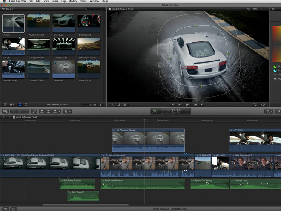The image size is (281, 211).
Task: Show the Event Library sidebar button
Action: pyautogui.click(x=5, y=104)
